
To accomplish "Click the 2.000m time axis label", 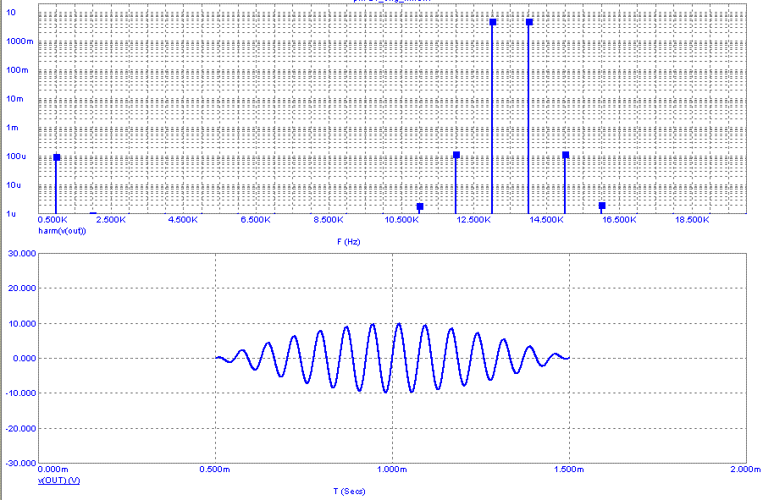I will [x=745, y=470].
